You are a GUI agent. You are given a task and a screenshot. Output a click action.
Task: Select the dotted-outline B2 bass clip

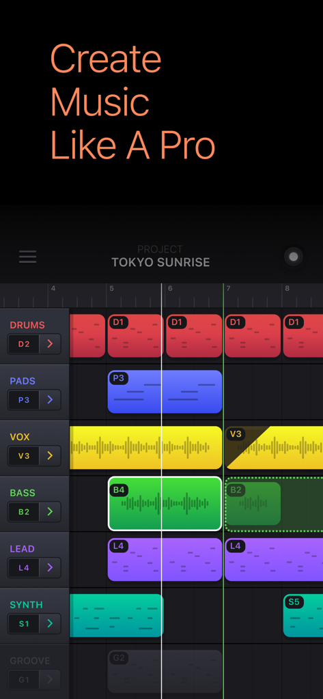[273, 504]
